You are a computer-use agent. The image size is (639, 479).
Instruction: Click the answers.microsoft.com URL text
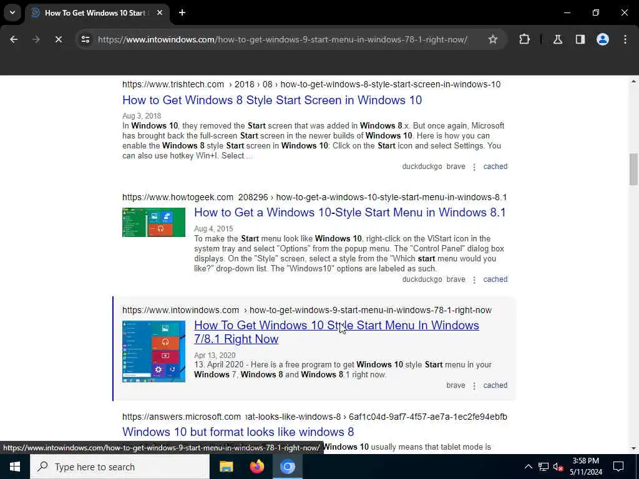click(315, 417)
